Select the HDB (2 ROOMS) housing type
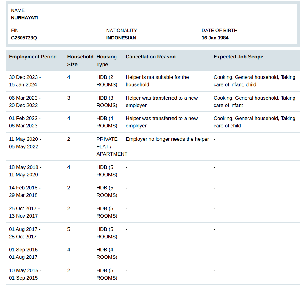This screenshot has height=289, width=304. coord(107,81)
